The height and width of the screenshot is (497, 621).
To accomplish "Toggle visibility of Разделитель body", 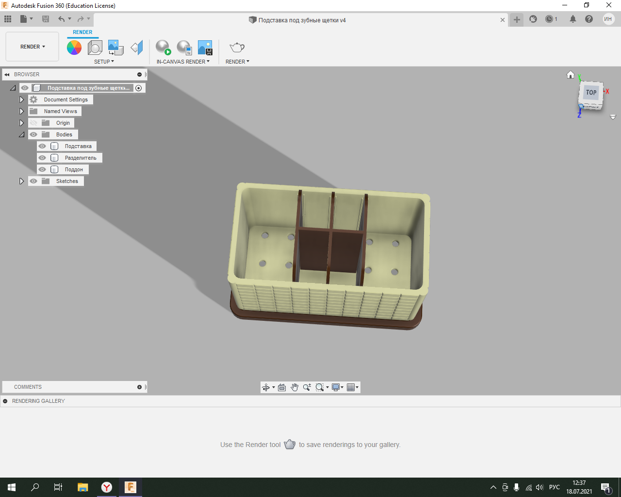I will coord(42,158).
